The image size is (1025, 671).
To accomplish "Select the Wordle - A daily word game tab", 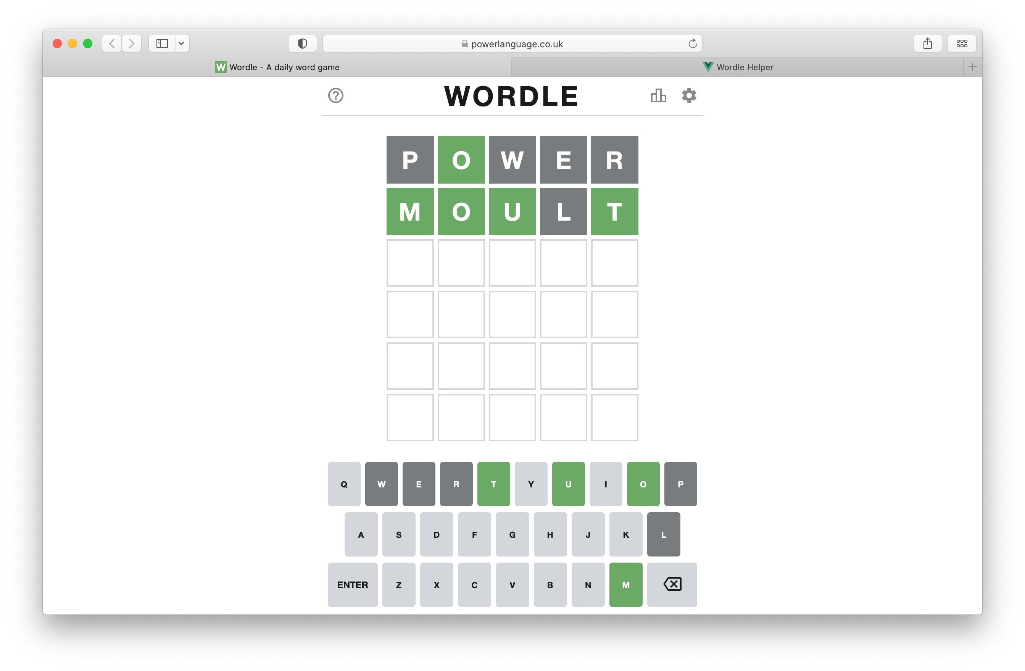I will 277,67.
